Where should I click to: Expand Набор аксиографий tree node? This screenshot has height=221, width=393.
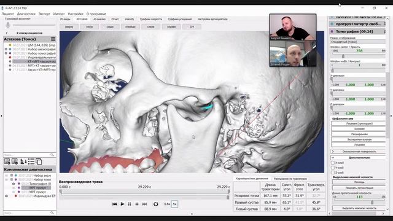[x=6, y=49]
